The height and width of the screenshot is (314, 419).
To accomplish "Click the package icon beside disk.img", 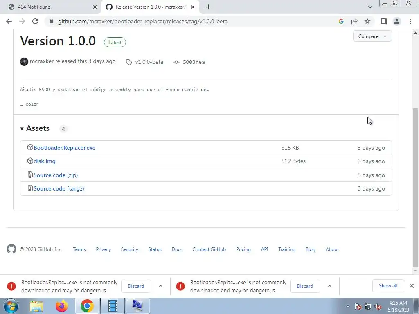I will tap(30, 161).
